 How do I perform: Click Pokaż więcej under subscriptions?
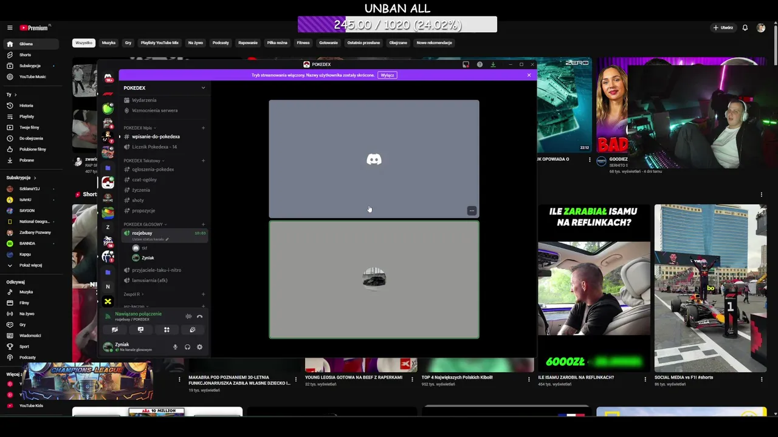click(30, 265)
